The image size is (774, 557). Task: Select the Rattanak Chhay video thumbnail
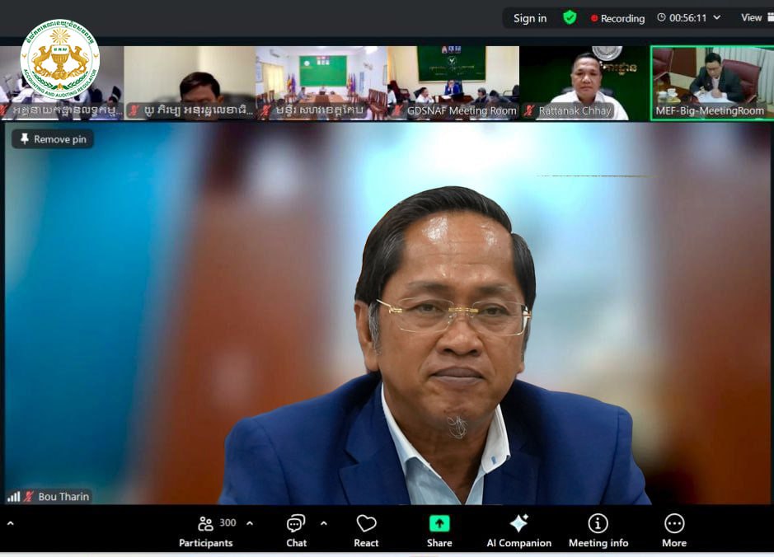(584, 82)
